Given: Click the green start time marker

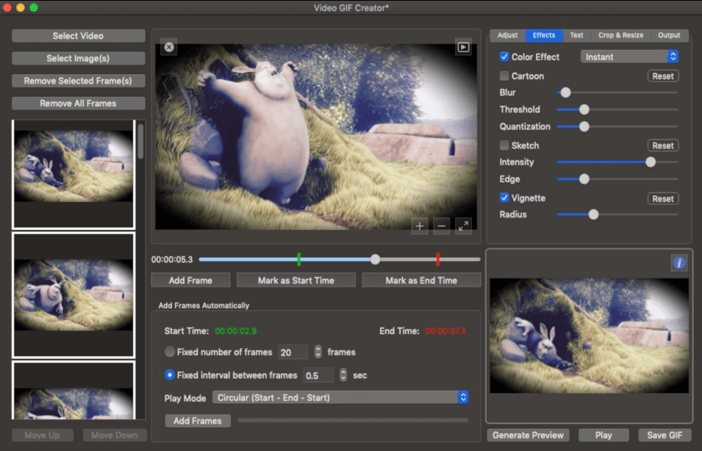Looking at the screenshot, I should (x=298, y=259).
